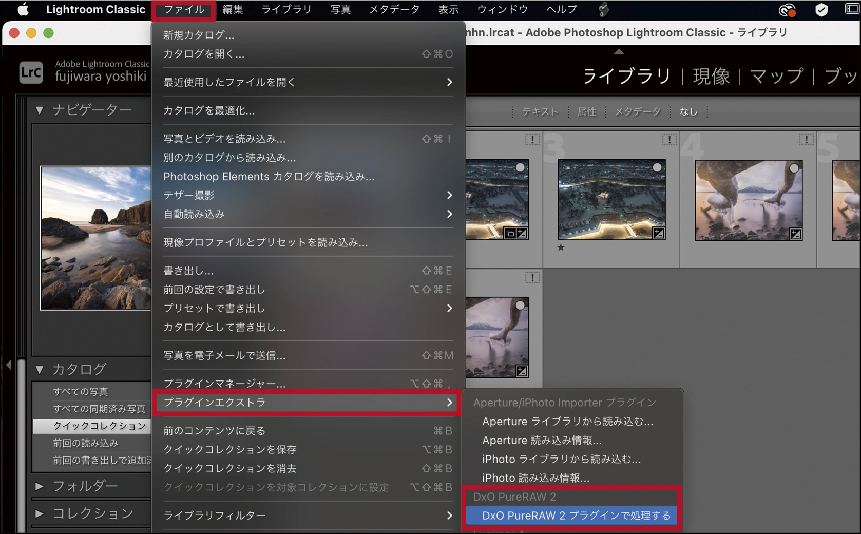Screen dimensions: 861x534
Task: Open the 自動読み込み submenu
Action: pyautogui.click(x=308, y=214)
